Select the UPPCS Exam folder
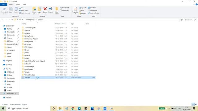 [x=29, y=69]
